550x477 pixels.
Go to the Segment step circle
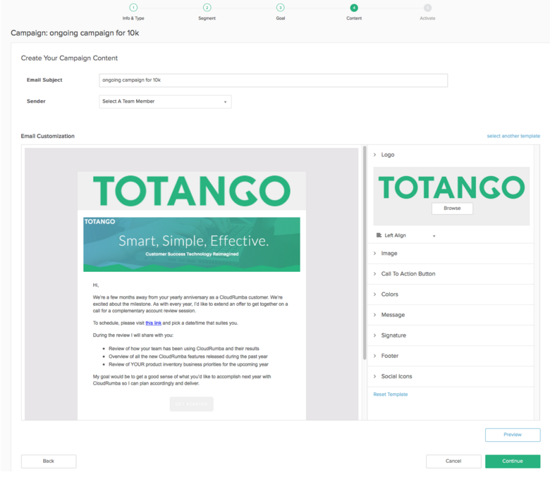pyautogui.click(x=207, y=7)
